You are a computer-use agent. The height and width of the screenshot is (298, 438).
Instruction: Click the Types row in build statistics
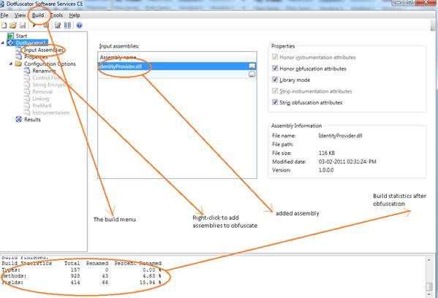(x=81, y=270)
